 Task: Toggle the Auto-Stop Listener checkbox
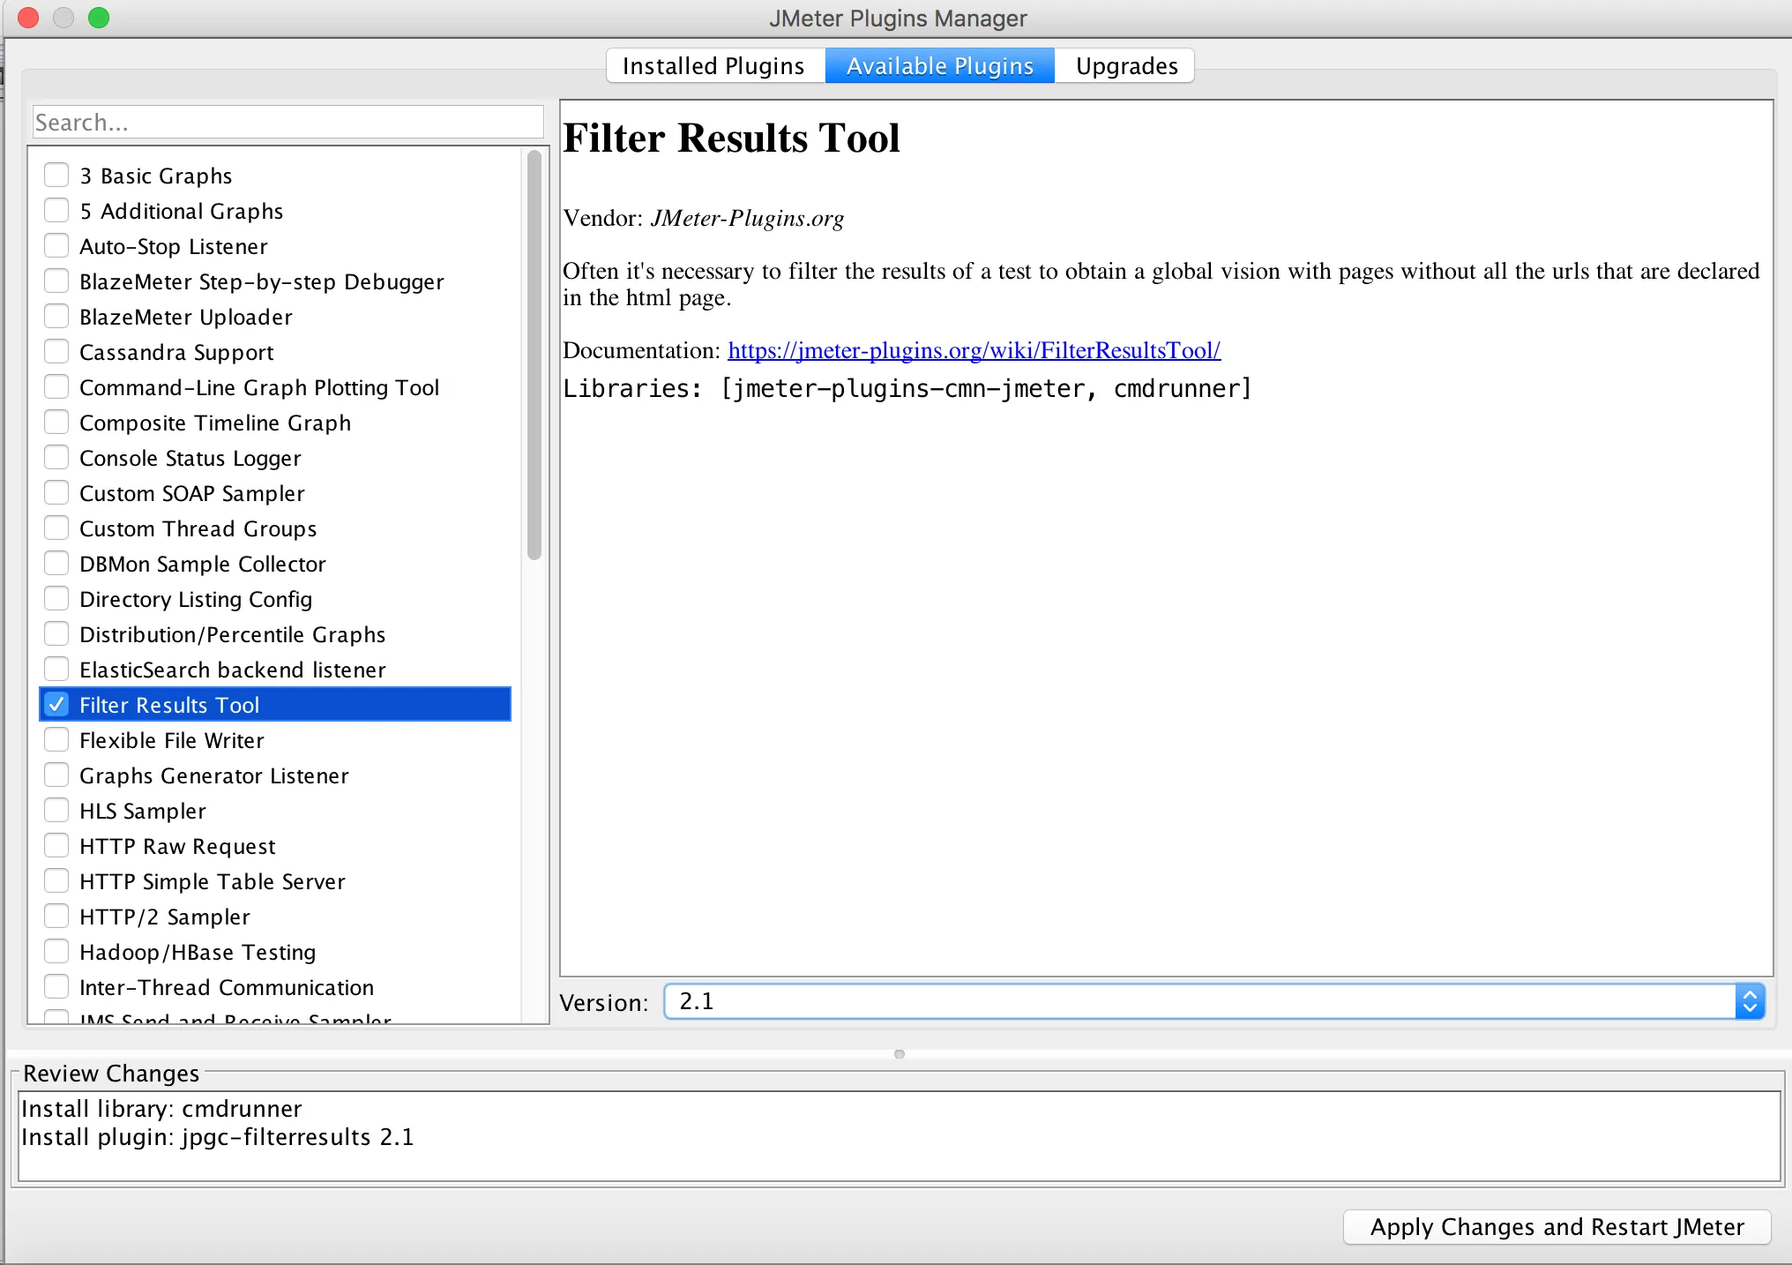click(56, 246)
